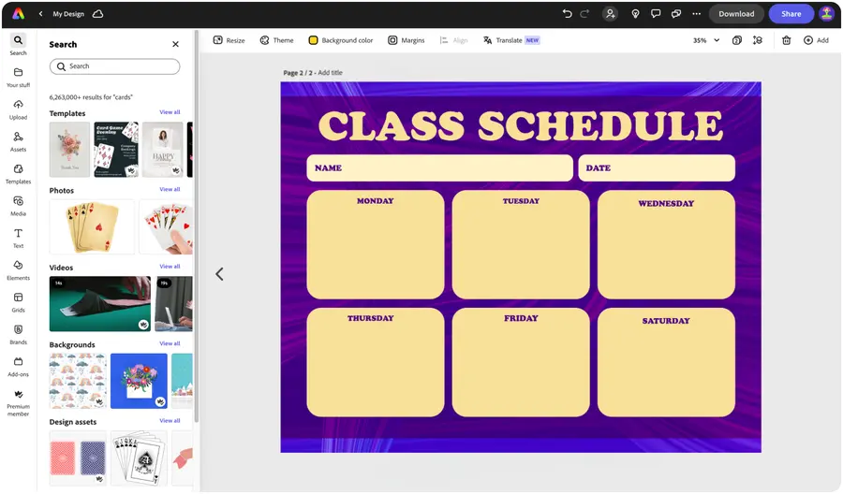The height and width of the screenshot is (494, 843).
Task: Open the 35% zoom dropdown
Action: point(706,40)
